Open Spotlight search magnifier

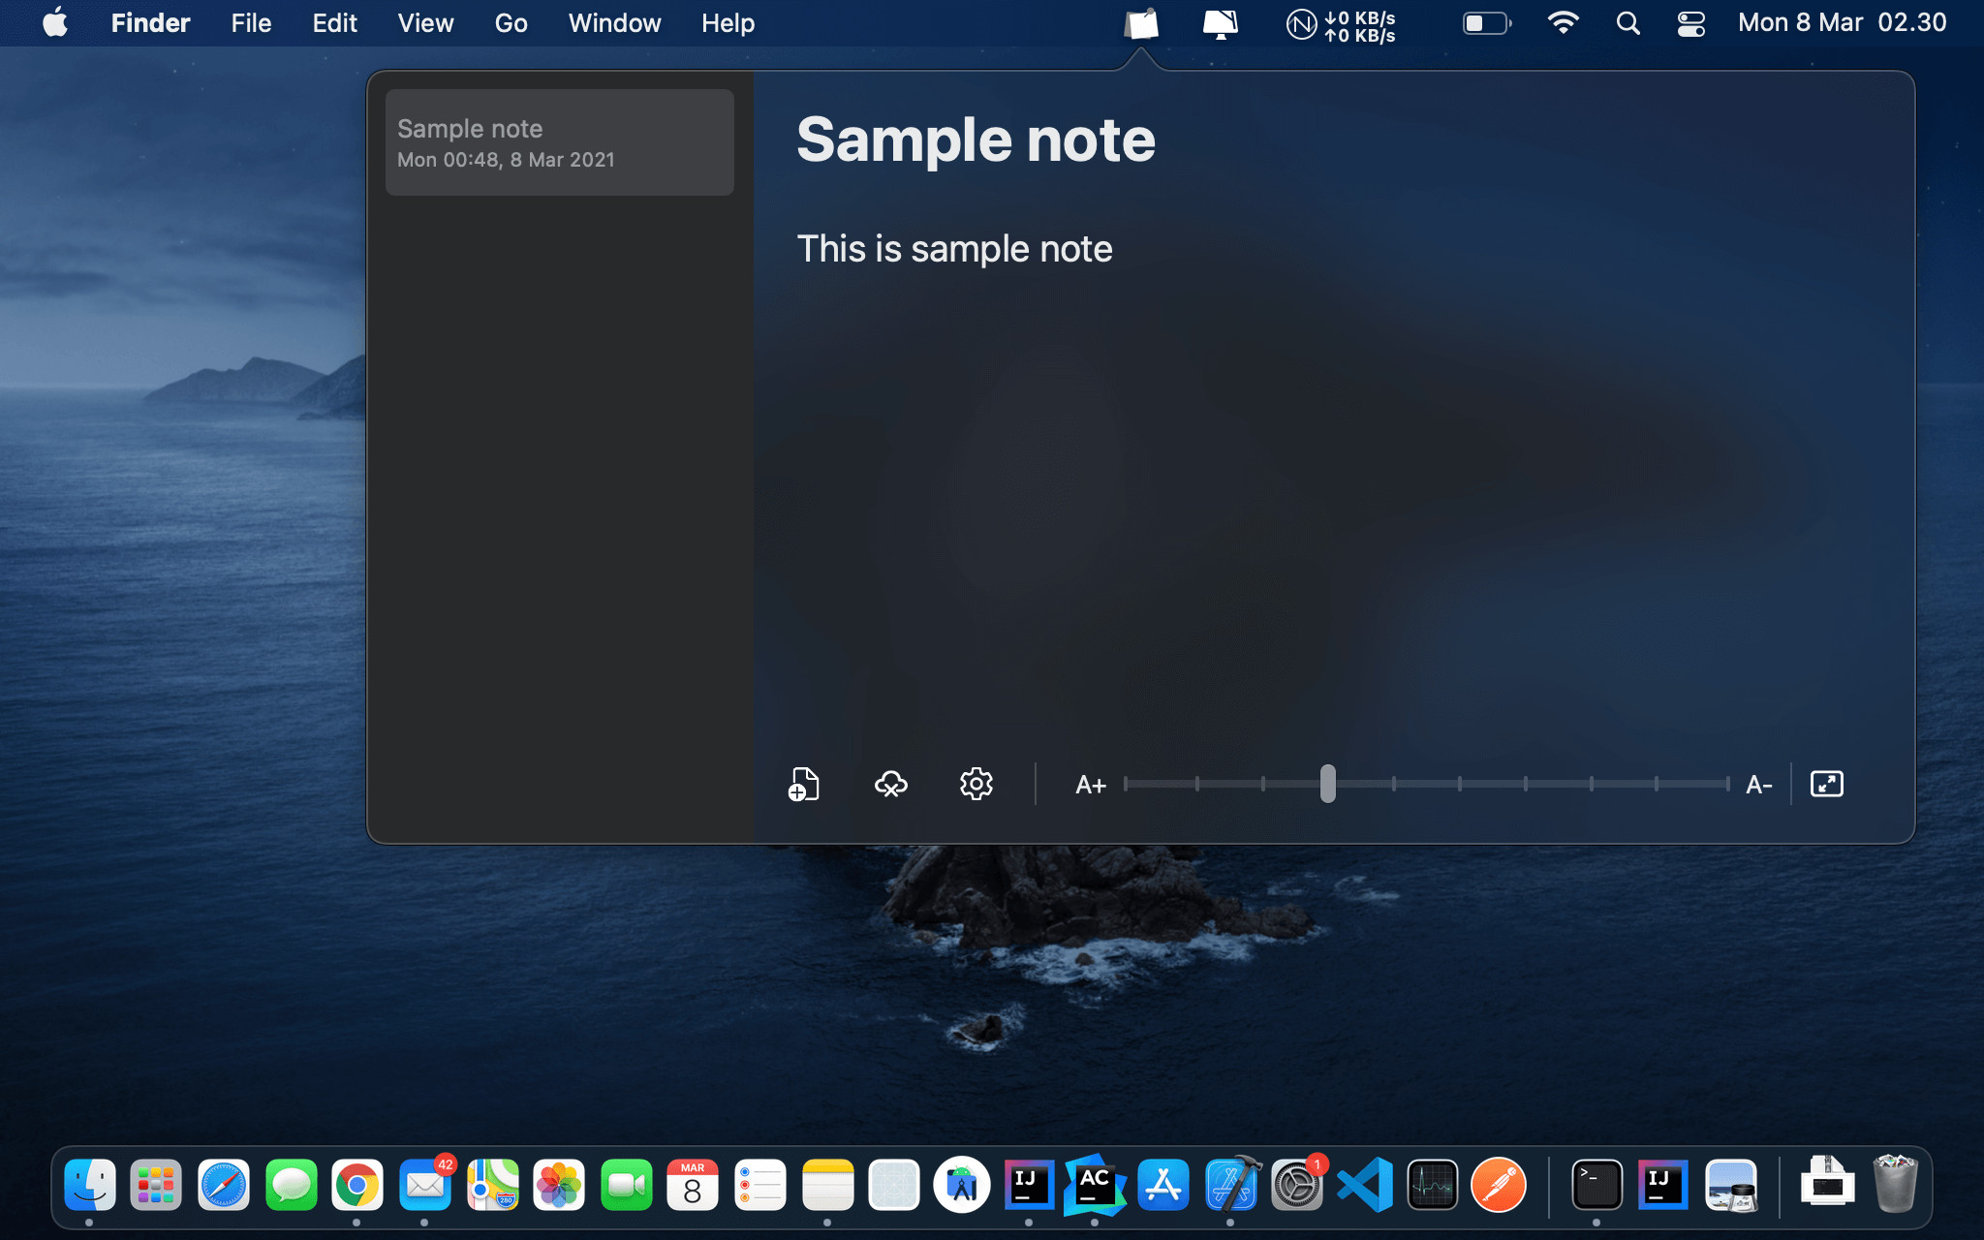(x=1627, y=23)
